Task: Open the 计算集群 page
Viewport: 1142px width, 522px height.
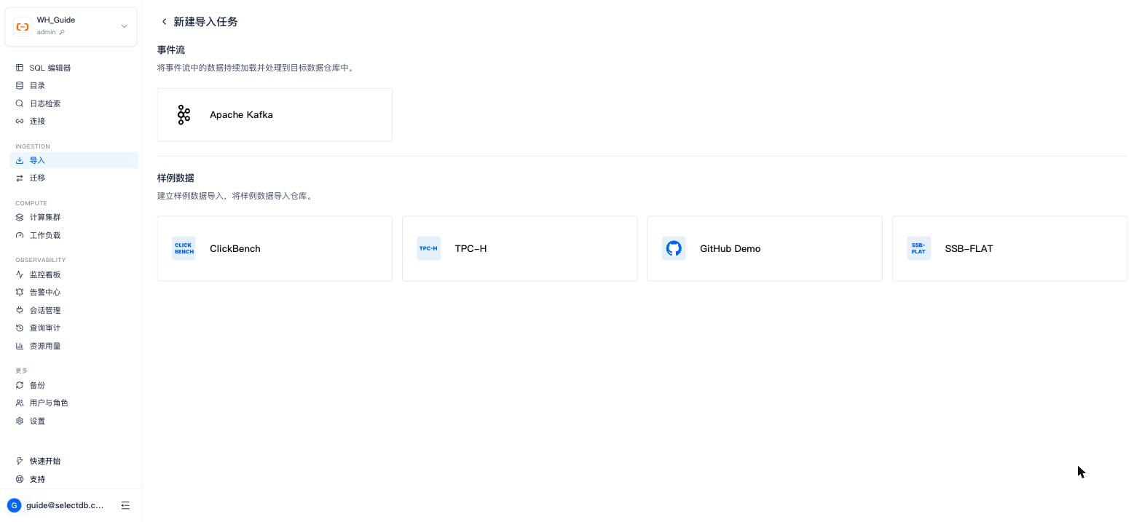Action: tap(74, 217)
